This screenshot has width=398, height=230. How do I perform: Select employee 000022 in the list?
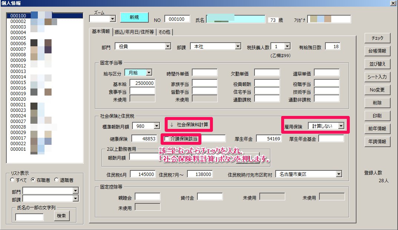click(x=45, y=144)
